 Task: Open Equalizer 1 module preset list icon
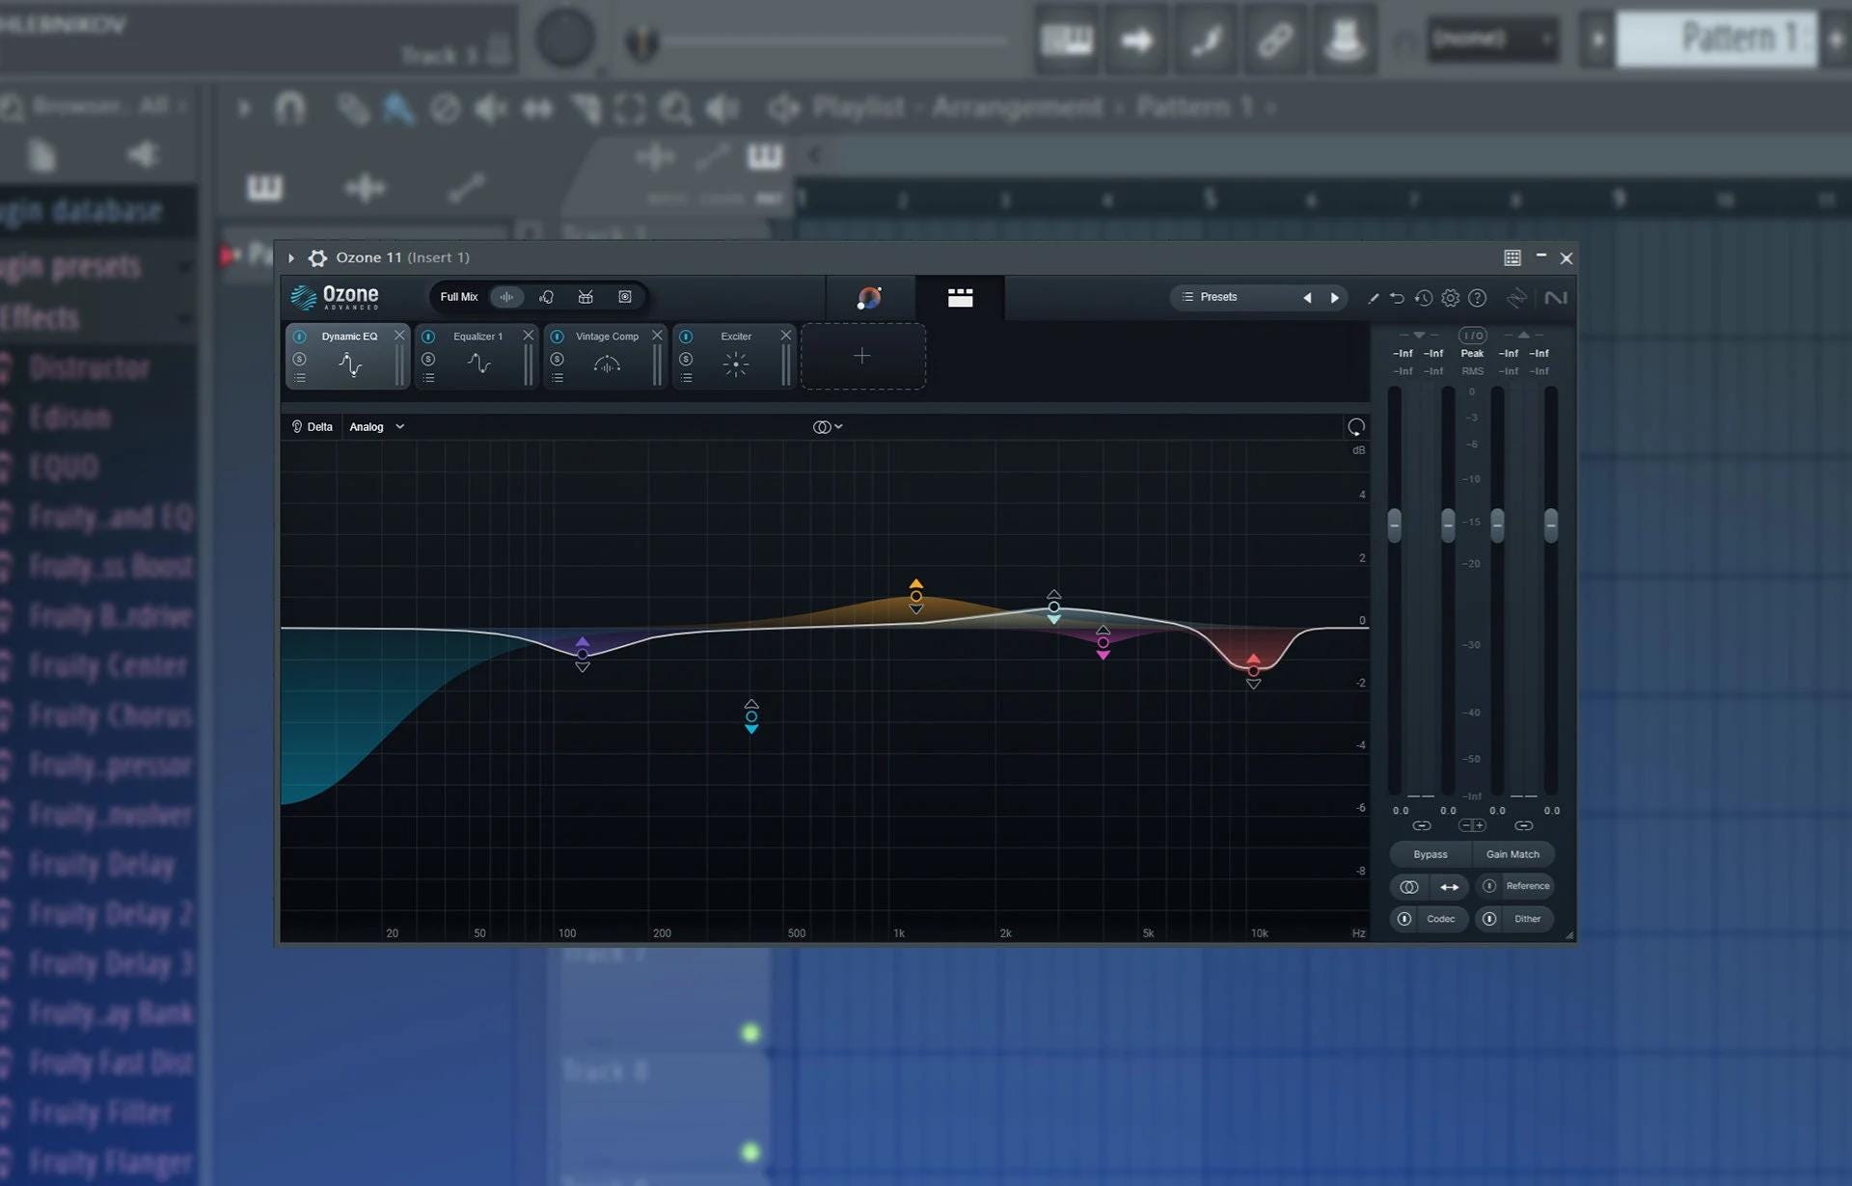(x=428, y=378)
